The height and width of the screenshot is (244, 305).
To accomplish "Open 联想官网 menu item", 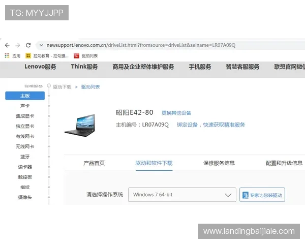I will (x=289, y=67).
